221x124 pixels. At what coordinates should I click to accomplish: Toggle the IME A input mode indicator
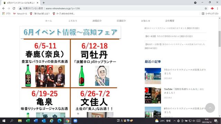point(122,121)
